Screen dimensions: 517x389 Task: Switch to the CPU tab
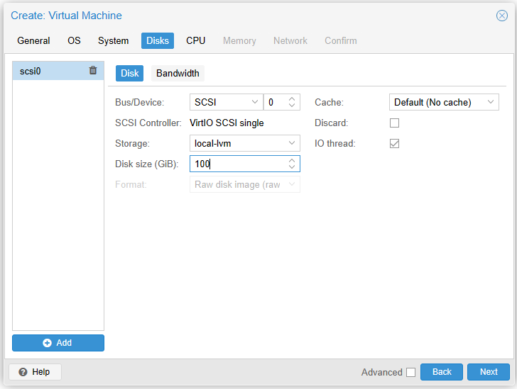[x=196, y=40]
